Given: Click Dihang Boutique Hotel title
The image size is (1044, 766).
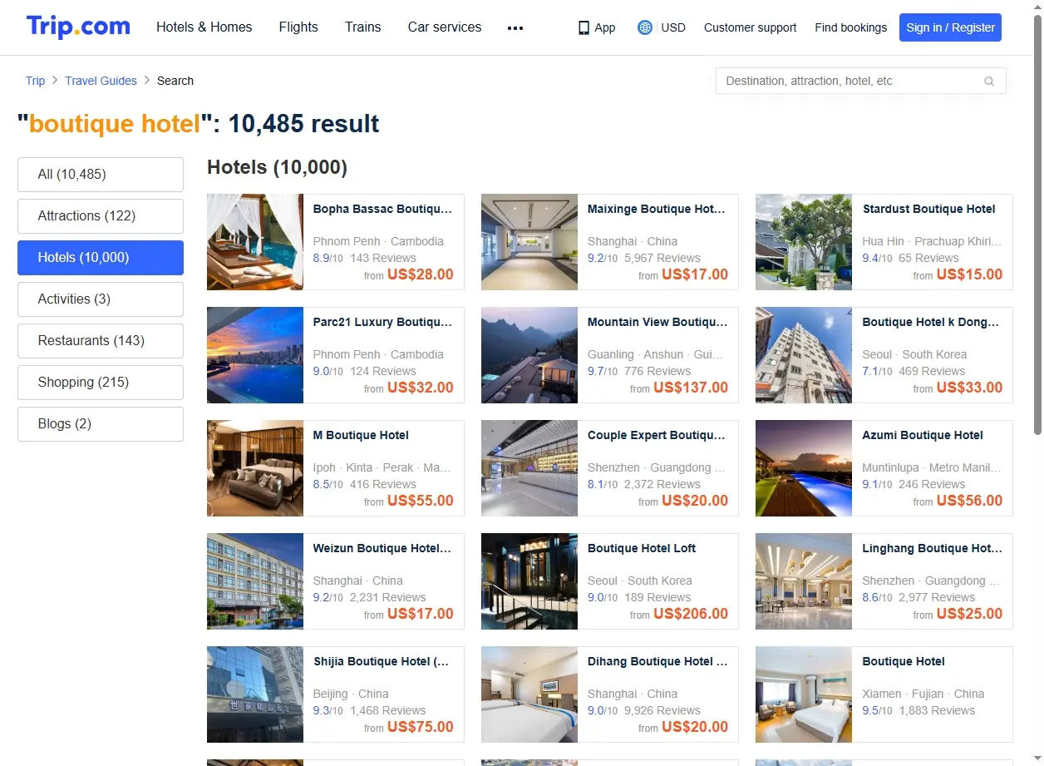Looking at the screenshot, I should 657,662.
